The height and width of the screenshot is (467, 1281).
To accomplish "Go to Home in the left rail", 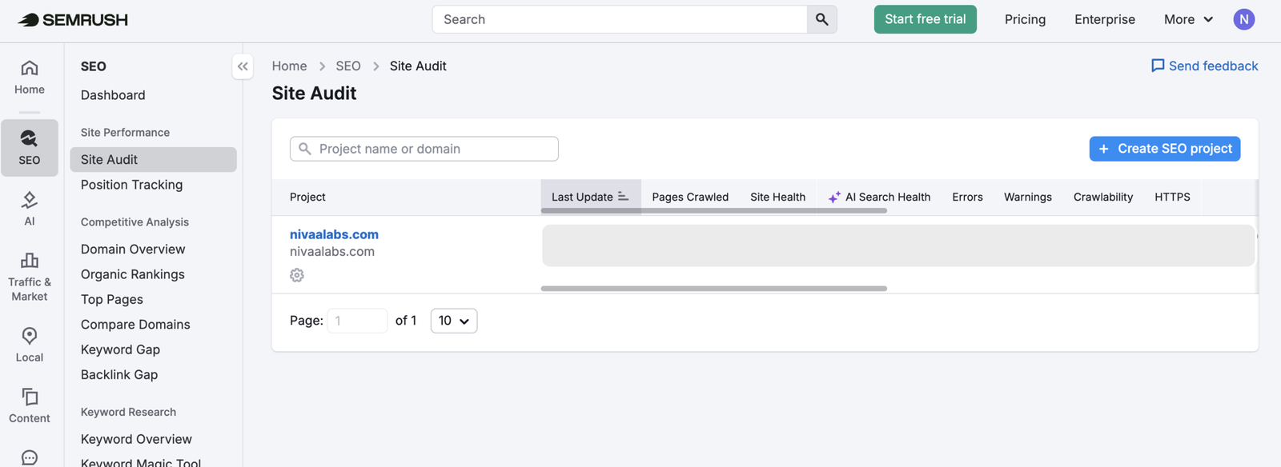I will (30, 78).
